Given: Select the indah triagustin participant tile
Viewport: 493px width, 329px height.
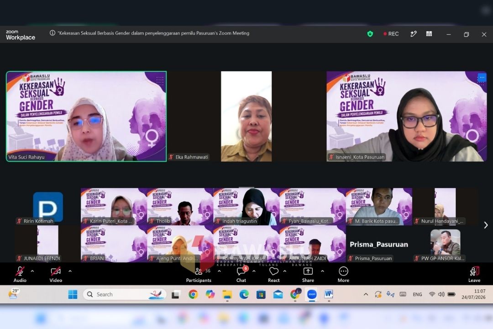Looking at the screenshot, I should click(x=246, y=207).
